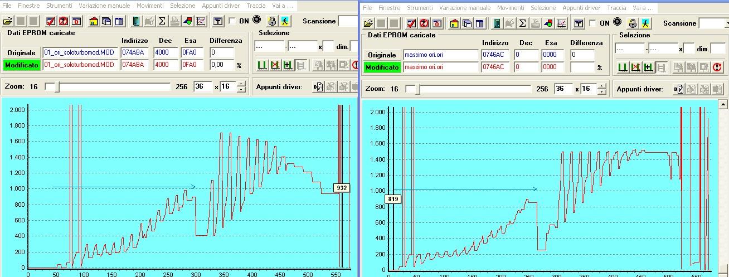
Task: Click the sigma checksum icon in left toolbar
Action: pyautogui.click(x=162, y=21)
